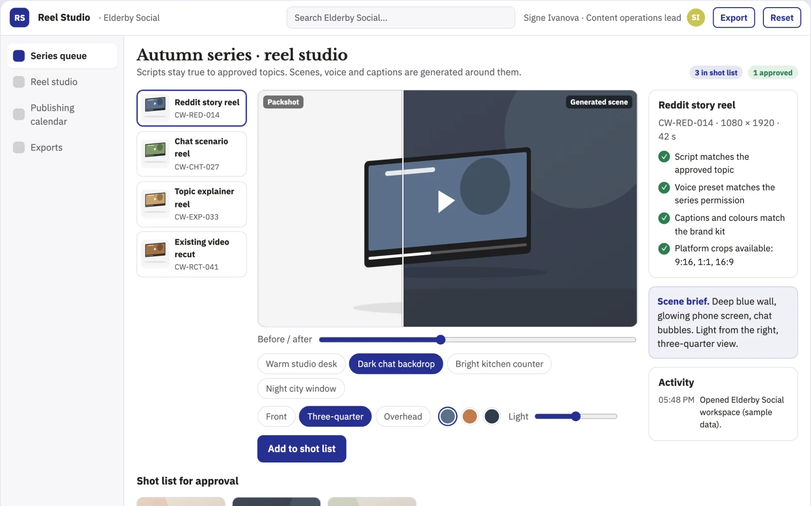
Task: Open Exports in the sidebar
Action: (62, 147)
